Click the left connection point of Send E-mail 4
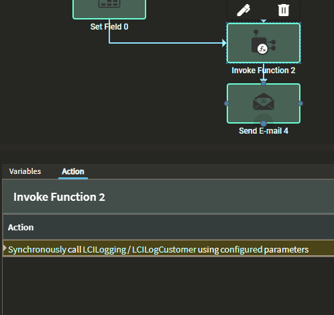This screenshot has width=334, height=315. [227, 103]
